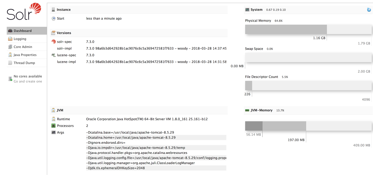Click the 'Go and create one' link
The image size is (373, 175).
pyautogui.click(x=28, y=81)
